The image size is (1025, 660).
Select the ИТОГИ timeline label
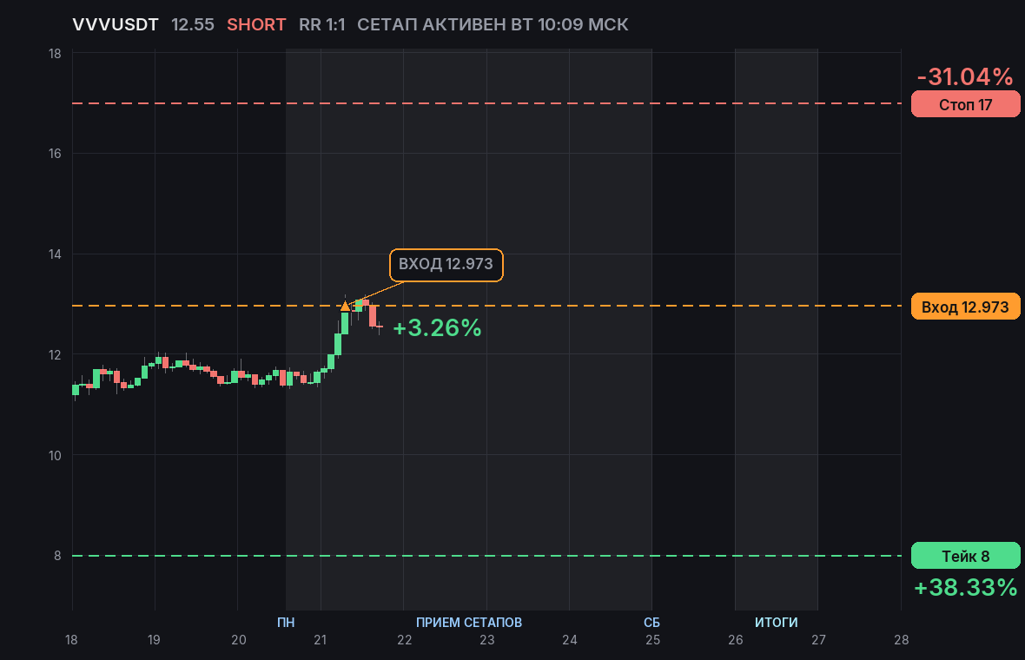point(776,622)
